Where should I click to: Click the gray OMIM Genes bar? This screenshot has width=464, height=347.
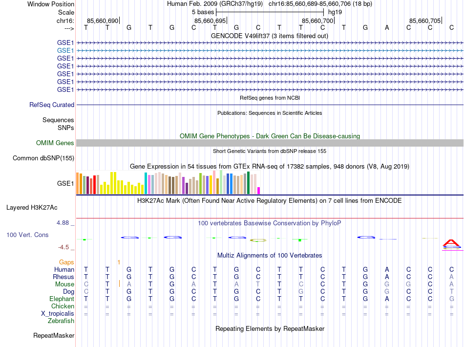pyautogui.click(x=270, y=143)
